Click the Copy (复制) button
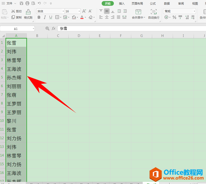The height and width of the screenshot is (184, 206). 16,17
